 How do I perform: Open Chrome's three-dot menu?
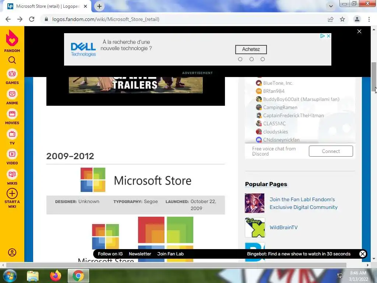(369, 19)
